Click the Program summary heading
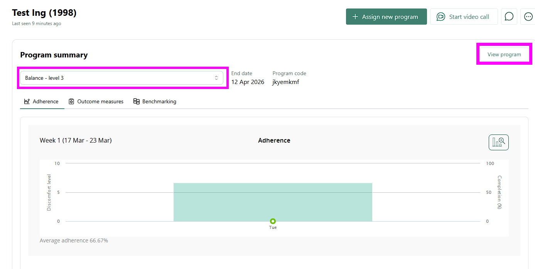This screenshot has height=269, width=535. 54,55
